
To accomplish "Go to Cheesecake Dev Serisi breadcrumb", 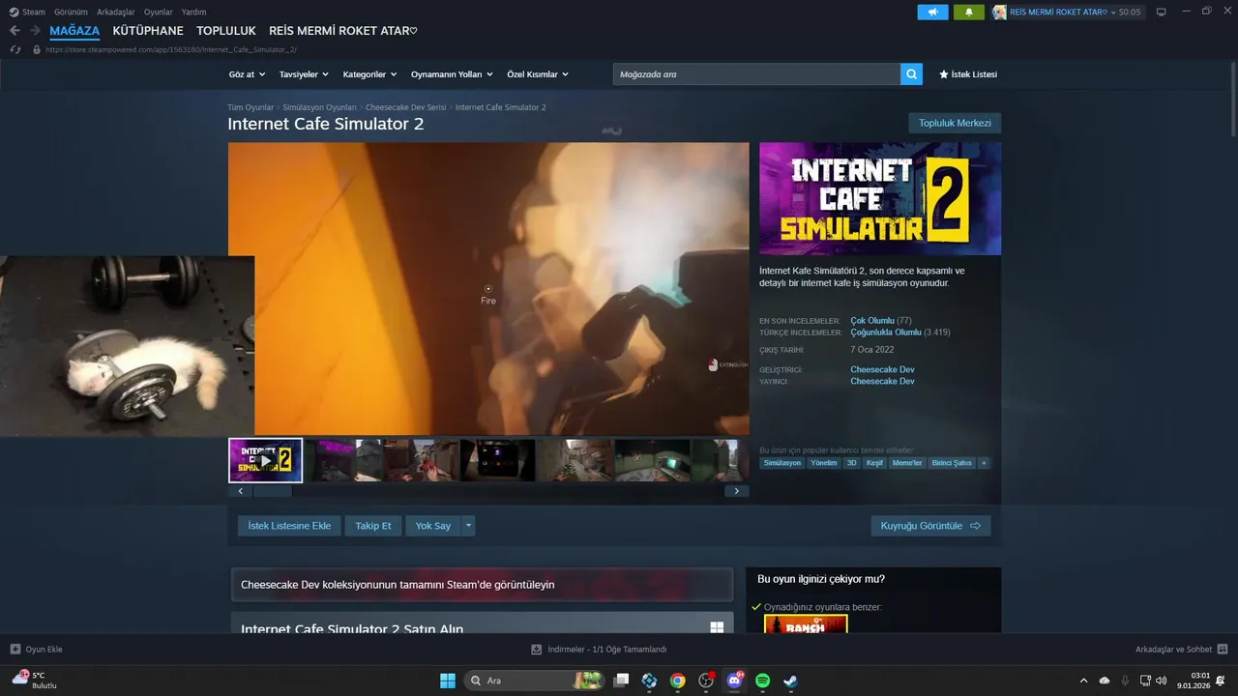I will coord(406,107).
